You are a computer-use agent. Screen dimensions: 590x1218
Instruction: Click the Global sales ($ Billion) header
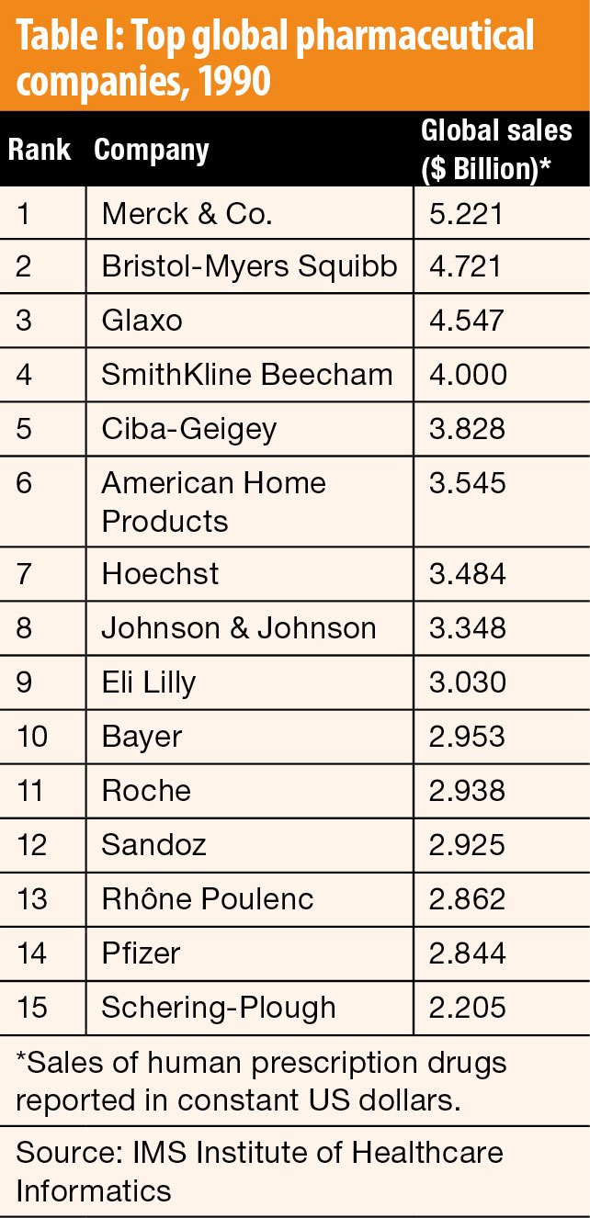pyautogui.click(x=496, y=149)
